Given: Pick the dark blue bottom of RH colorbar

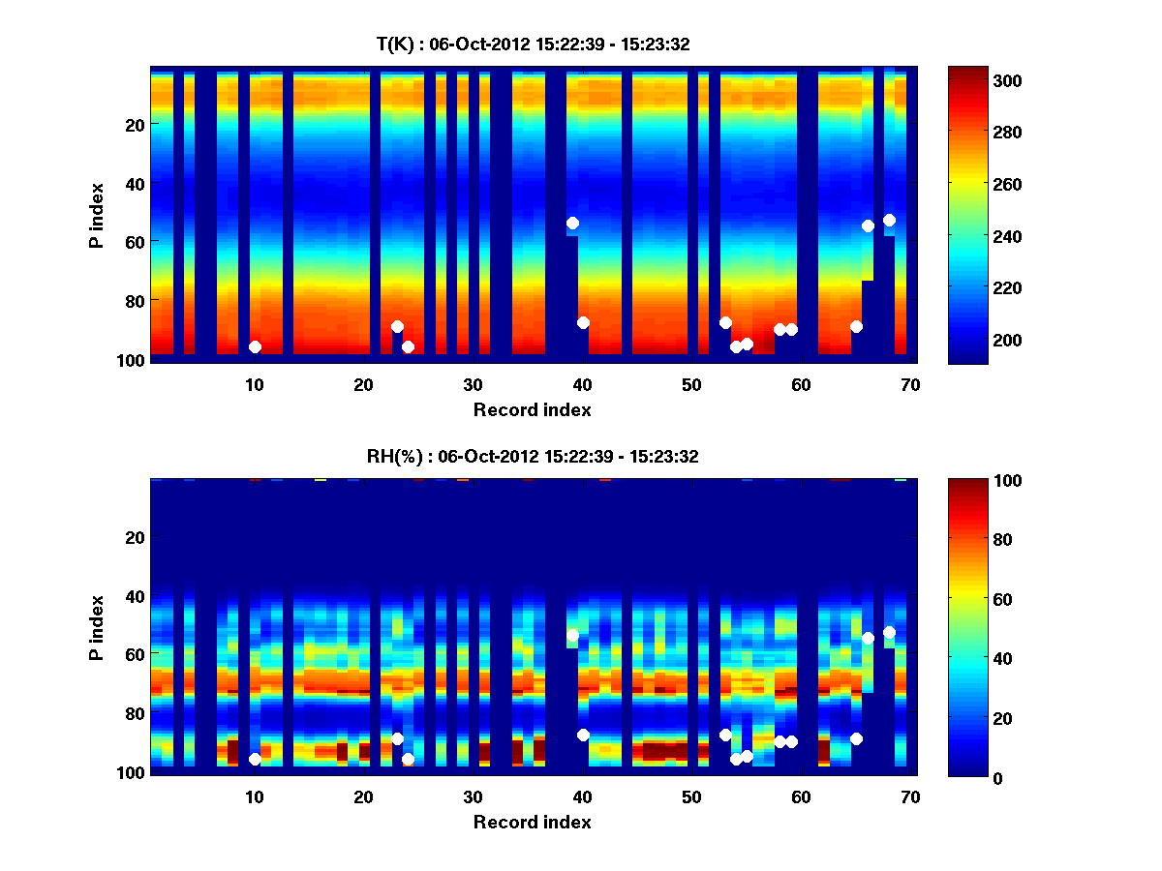Looking at the screenshot, I should (x=967, y=769).
